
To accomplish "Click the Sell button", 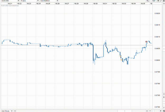I will tap(154, 1).
